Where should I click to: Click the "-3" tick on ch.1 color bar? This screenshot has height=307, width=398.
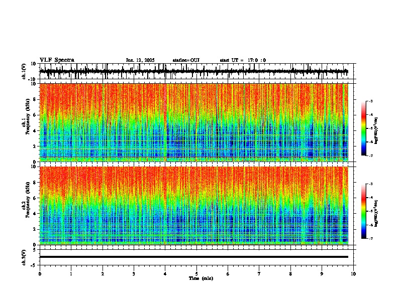pos(371,101)
